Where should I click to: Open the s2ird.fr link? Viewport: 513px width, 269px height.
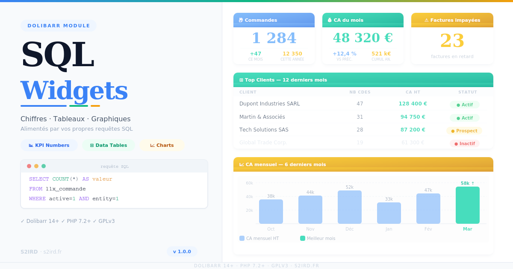(x=52, y=252)
